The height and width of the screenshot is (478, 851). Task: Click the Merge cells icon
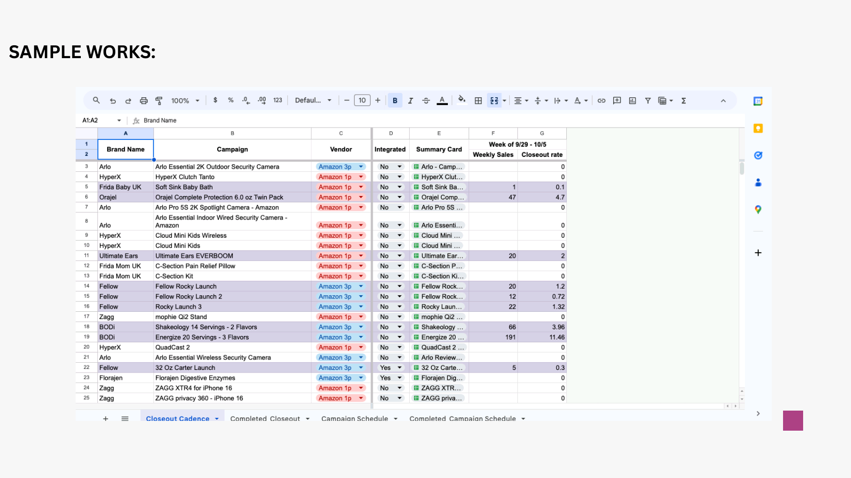click(x=494, y=101)
